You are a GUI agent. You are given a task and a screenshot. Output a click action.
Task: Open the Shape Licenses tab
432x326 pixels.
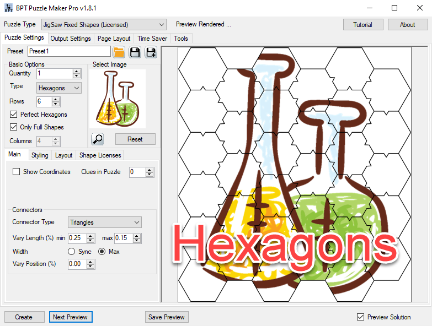[100, 155]
